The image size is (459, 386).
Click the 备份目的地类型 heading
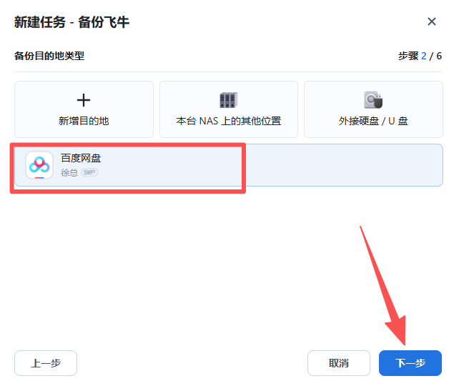pyautogui.click(x=49, y=56)
